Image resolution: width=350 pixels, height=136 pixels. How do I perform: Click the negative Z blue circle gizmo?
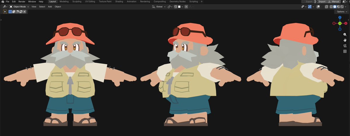pyautogui.click(x=340, y=29)
